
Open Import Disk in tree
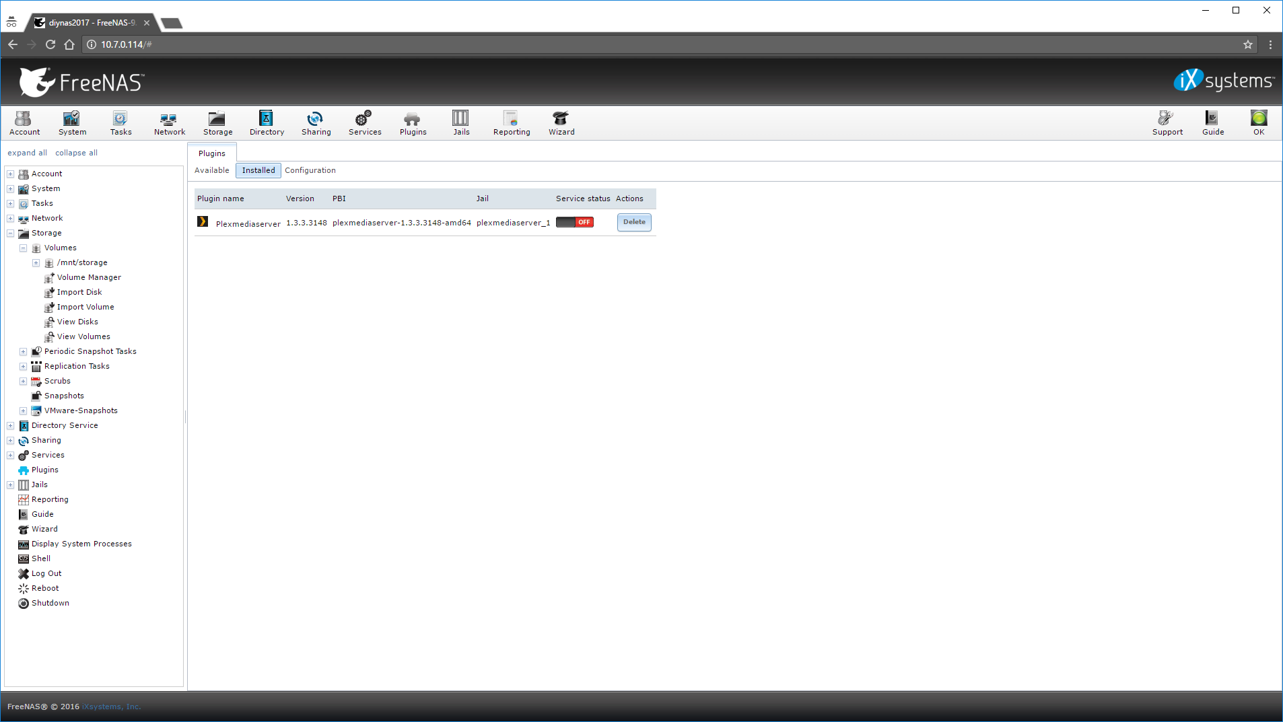pyautogui.click(x=79, y=292)
